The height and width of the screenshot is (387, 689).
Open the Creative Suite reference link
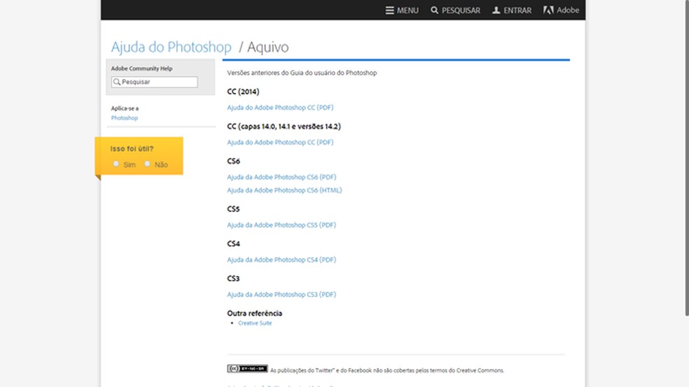pyautogui.click(x=255, y=323)
